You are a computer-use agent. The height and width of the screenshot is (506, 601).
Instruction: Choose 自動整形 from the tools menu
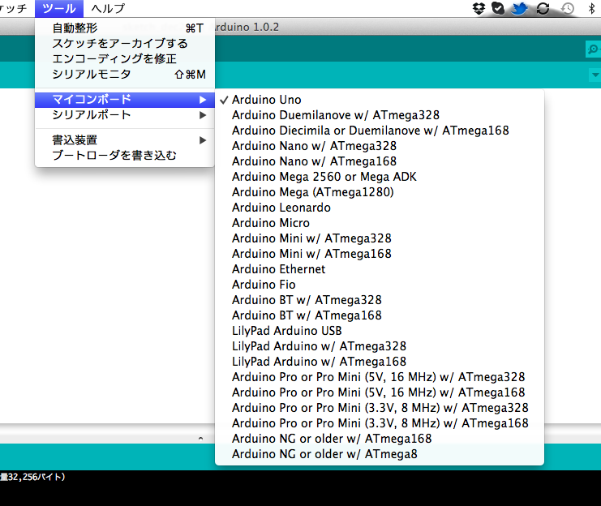click(x=125, y=28)
